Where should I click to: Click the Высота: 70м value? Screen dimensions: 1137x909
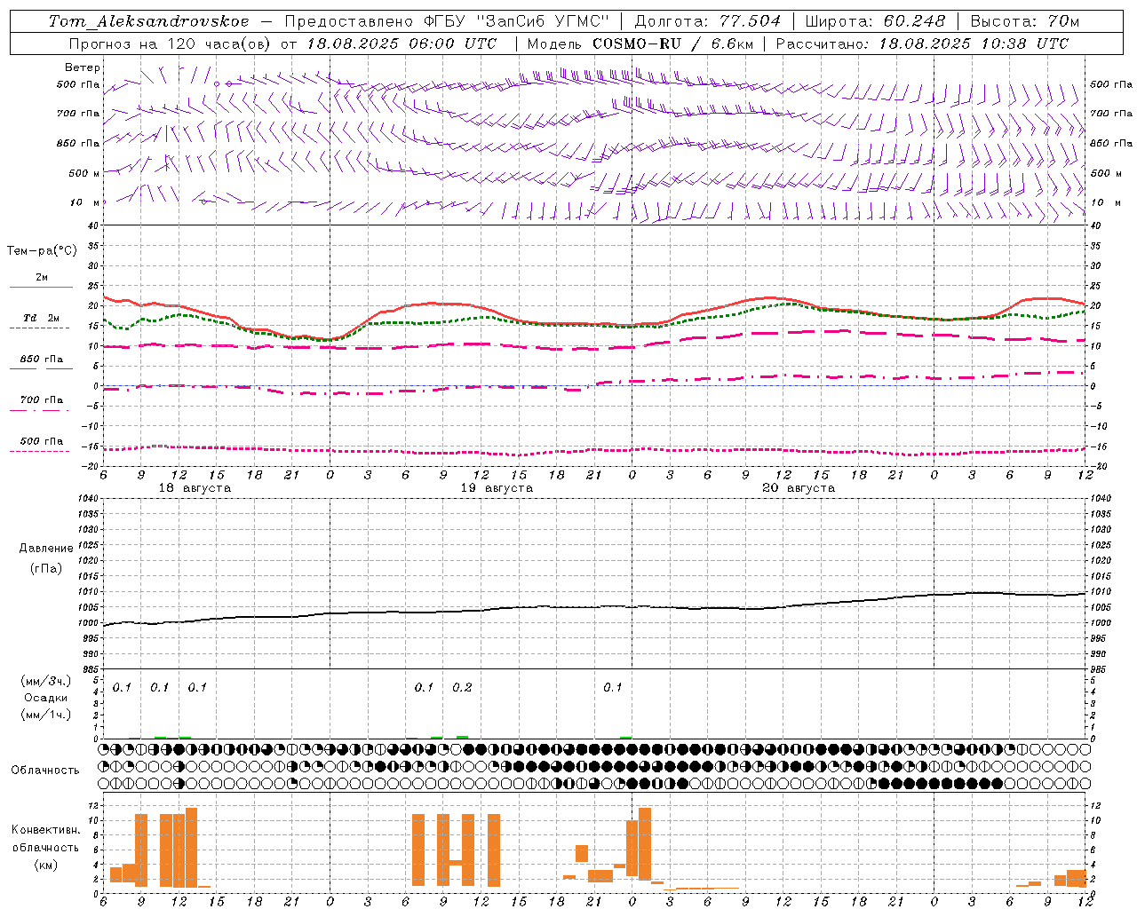tap(1024, 21)
